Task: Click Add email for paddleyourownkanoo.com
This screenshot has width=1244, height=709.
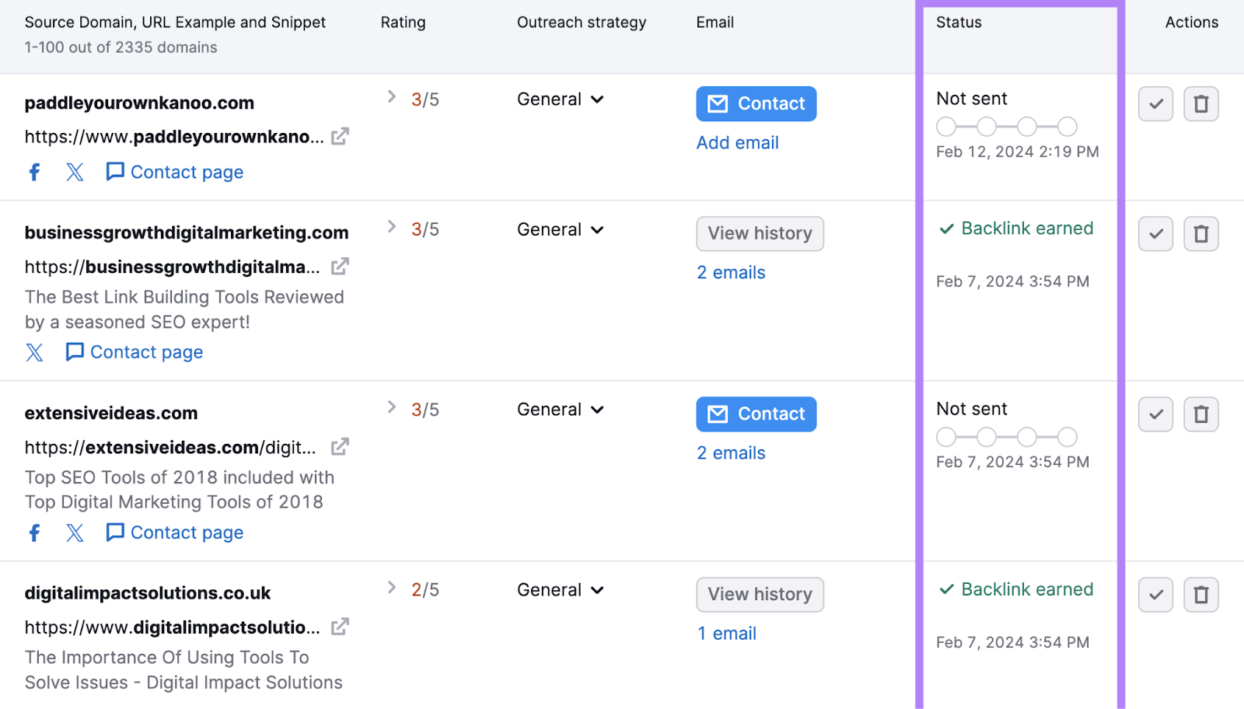Action: [x=737, y=142]
